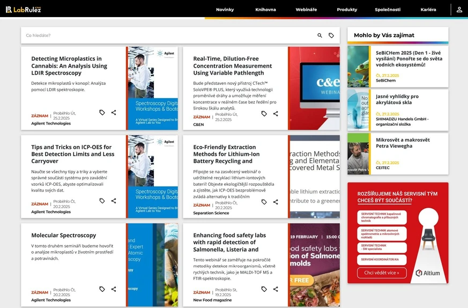Open the Produkty section
The image size is (468, 308).
coord(347,10)
